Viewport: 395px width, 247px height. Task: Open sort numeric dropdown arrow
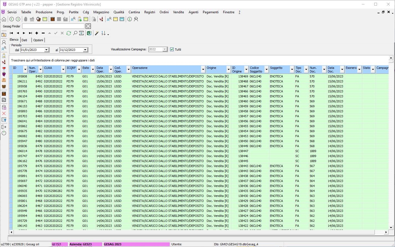(x=108, y=34)
